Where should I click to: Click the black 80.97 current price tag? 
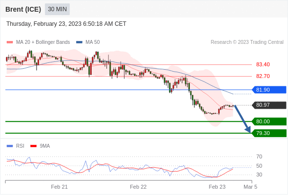pos(269,105)
